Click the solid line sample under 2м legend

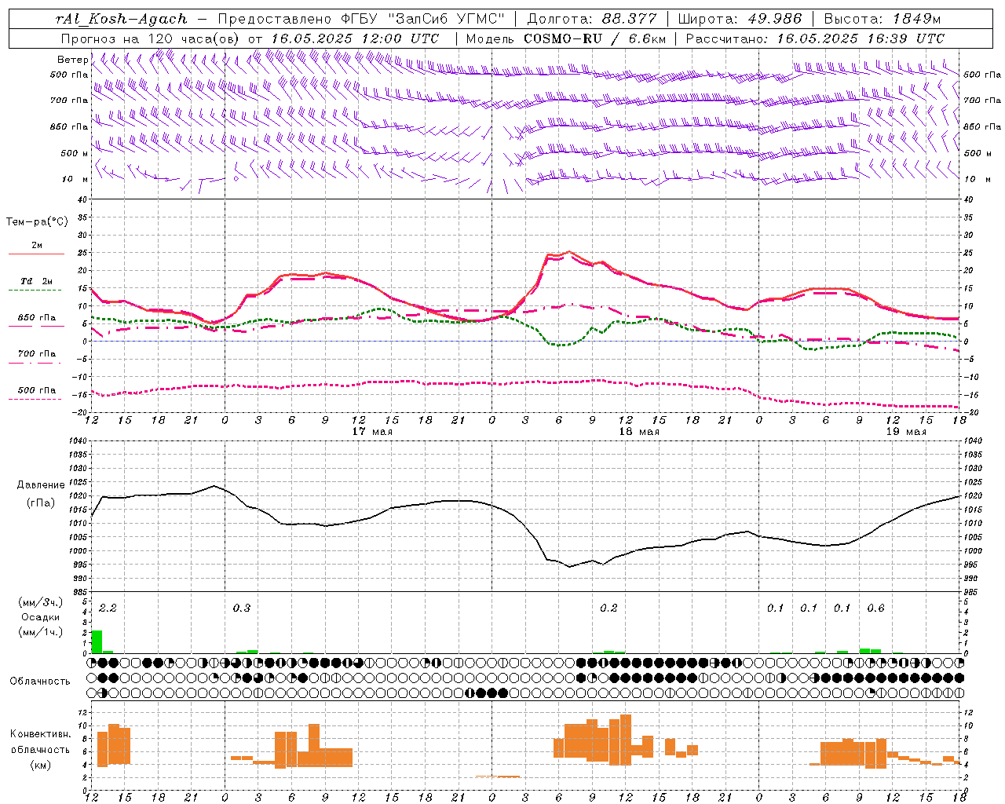pos(36,254)
